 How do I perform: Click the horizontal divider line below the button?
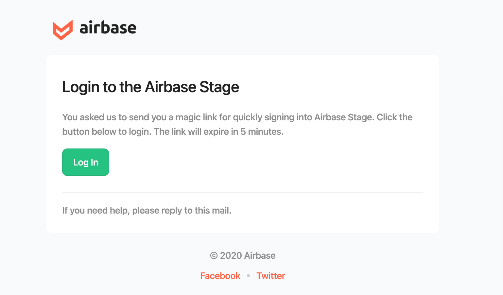point(243,193)
